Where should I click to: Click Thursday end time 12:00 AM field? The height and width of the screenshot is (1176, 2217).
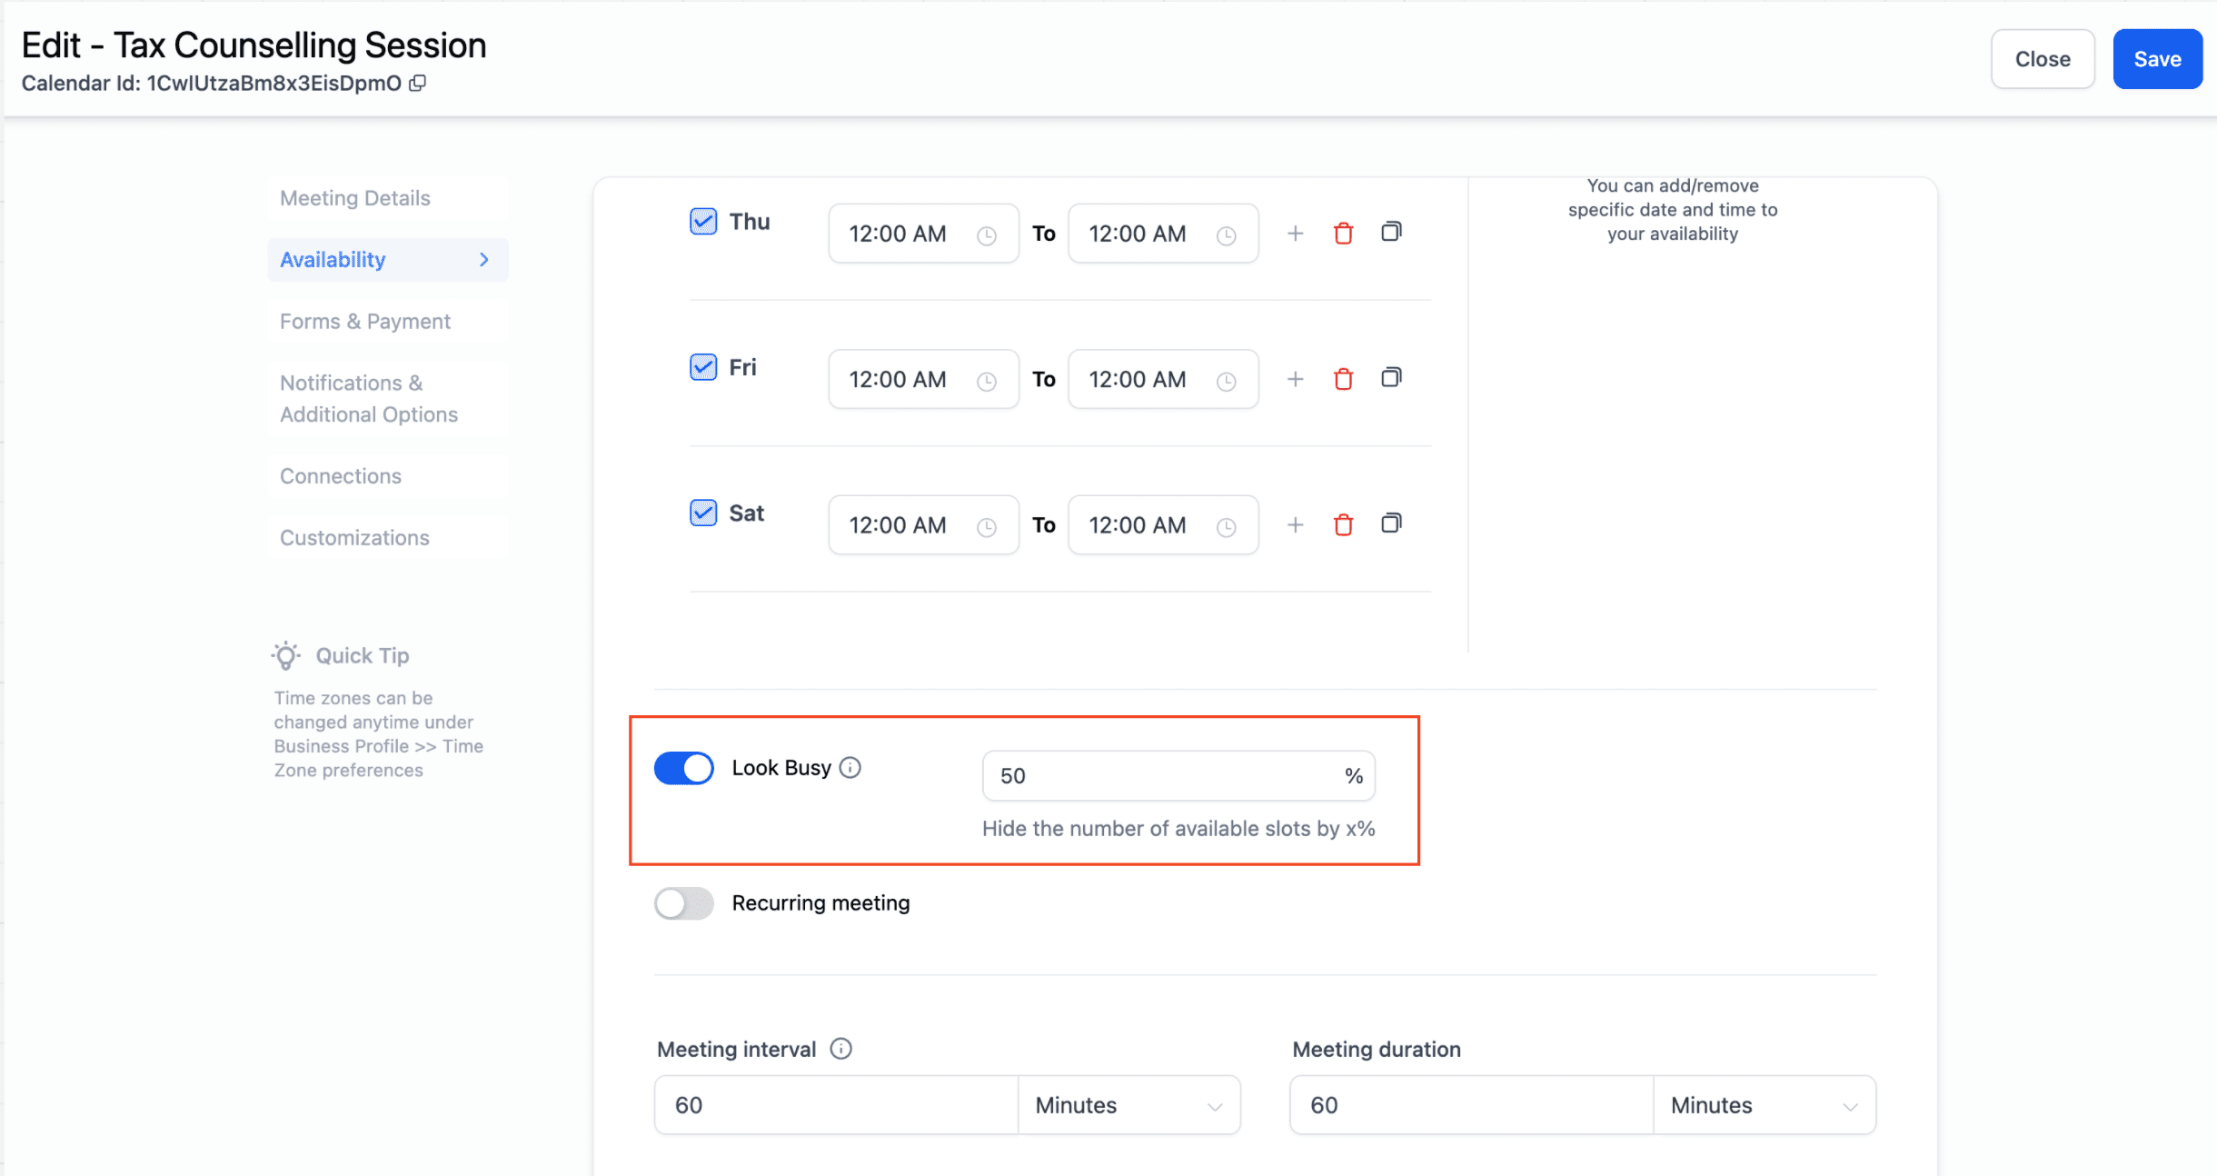pyautogui.click(x=1163, y=234)
